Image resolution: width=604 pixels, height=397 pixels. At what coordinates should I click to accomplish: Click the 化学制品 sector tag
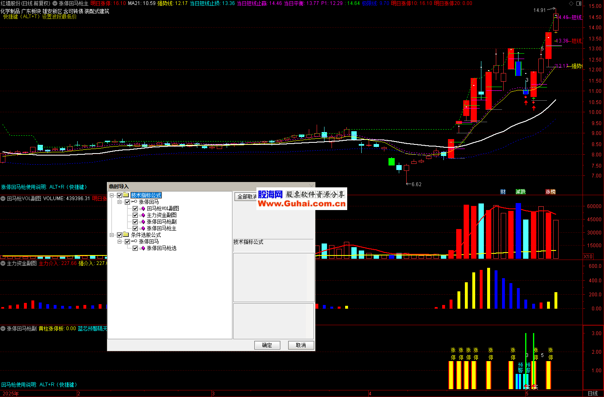pyautogui.click(x=10, y=11)
